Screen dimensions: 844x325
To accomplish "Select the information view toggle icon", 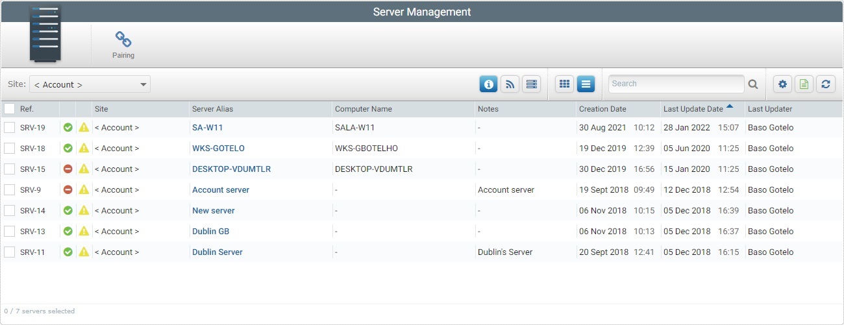I will pyautogui.click(x=489, y=84).
